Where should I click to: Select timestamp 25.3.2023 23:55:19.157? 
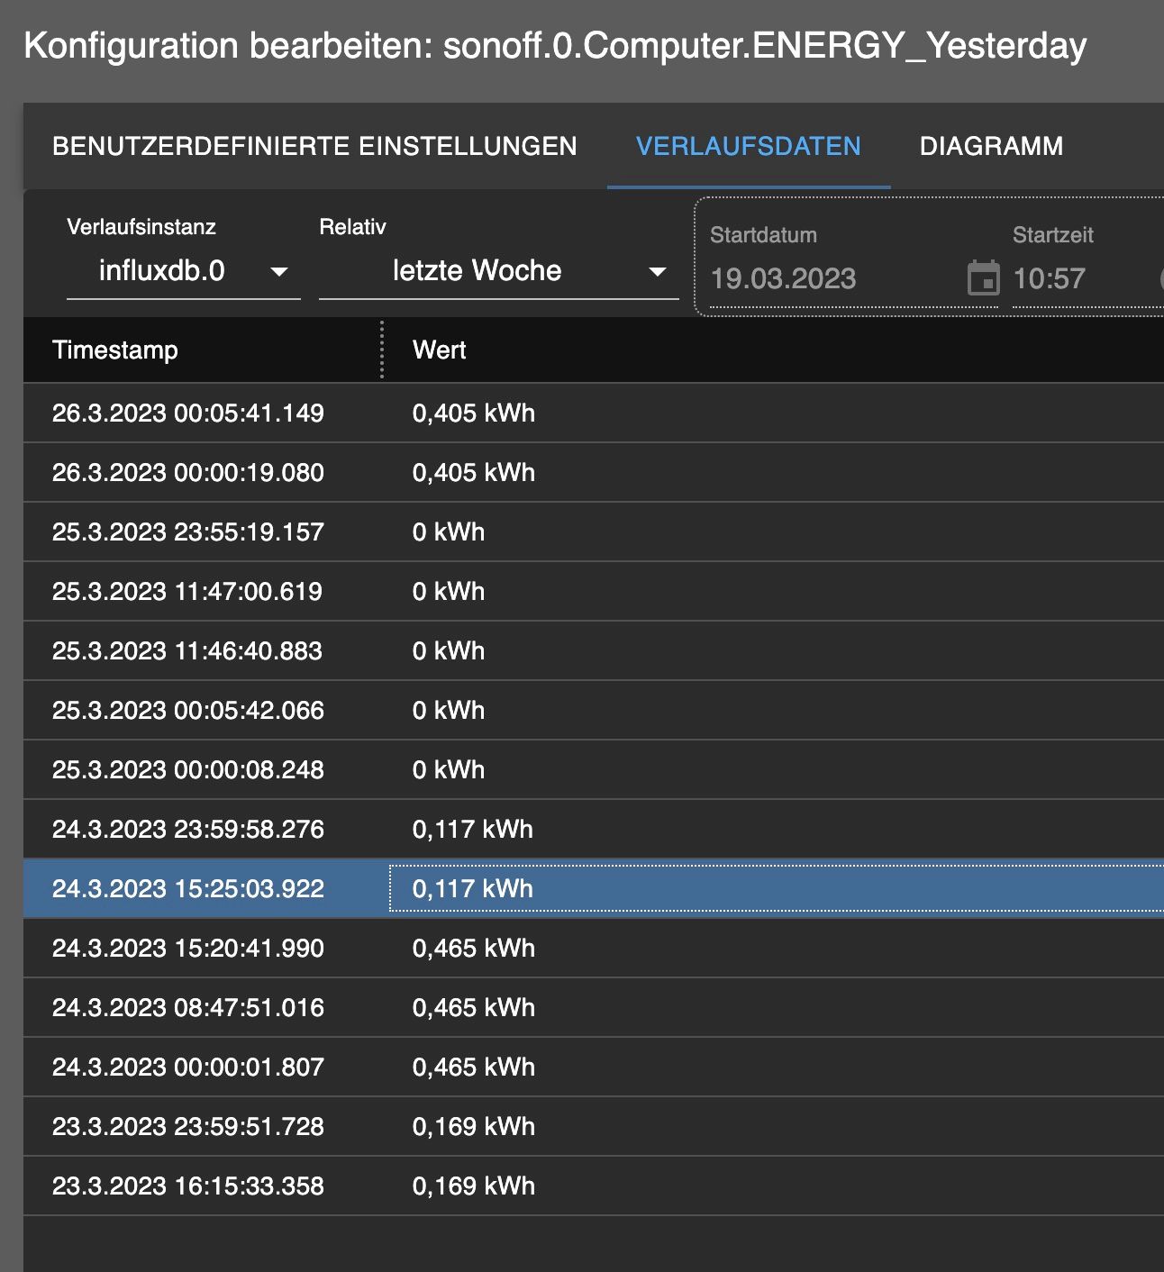tap(188, 532)
